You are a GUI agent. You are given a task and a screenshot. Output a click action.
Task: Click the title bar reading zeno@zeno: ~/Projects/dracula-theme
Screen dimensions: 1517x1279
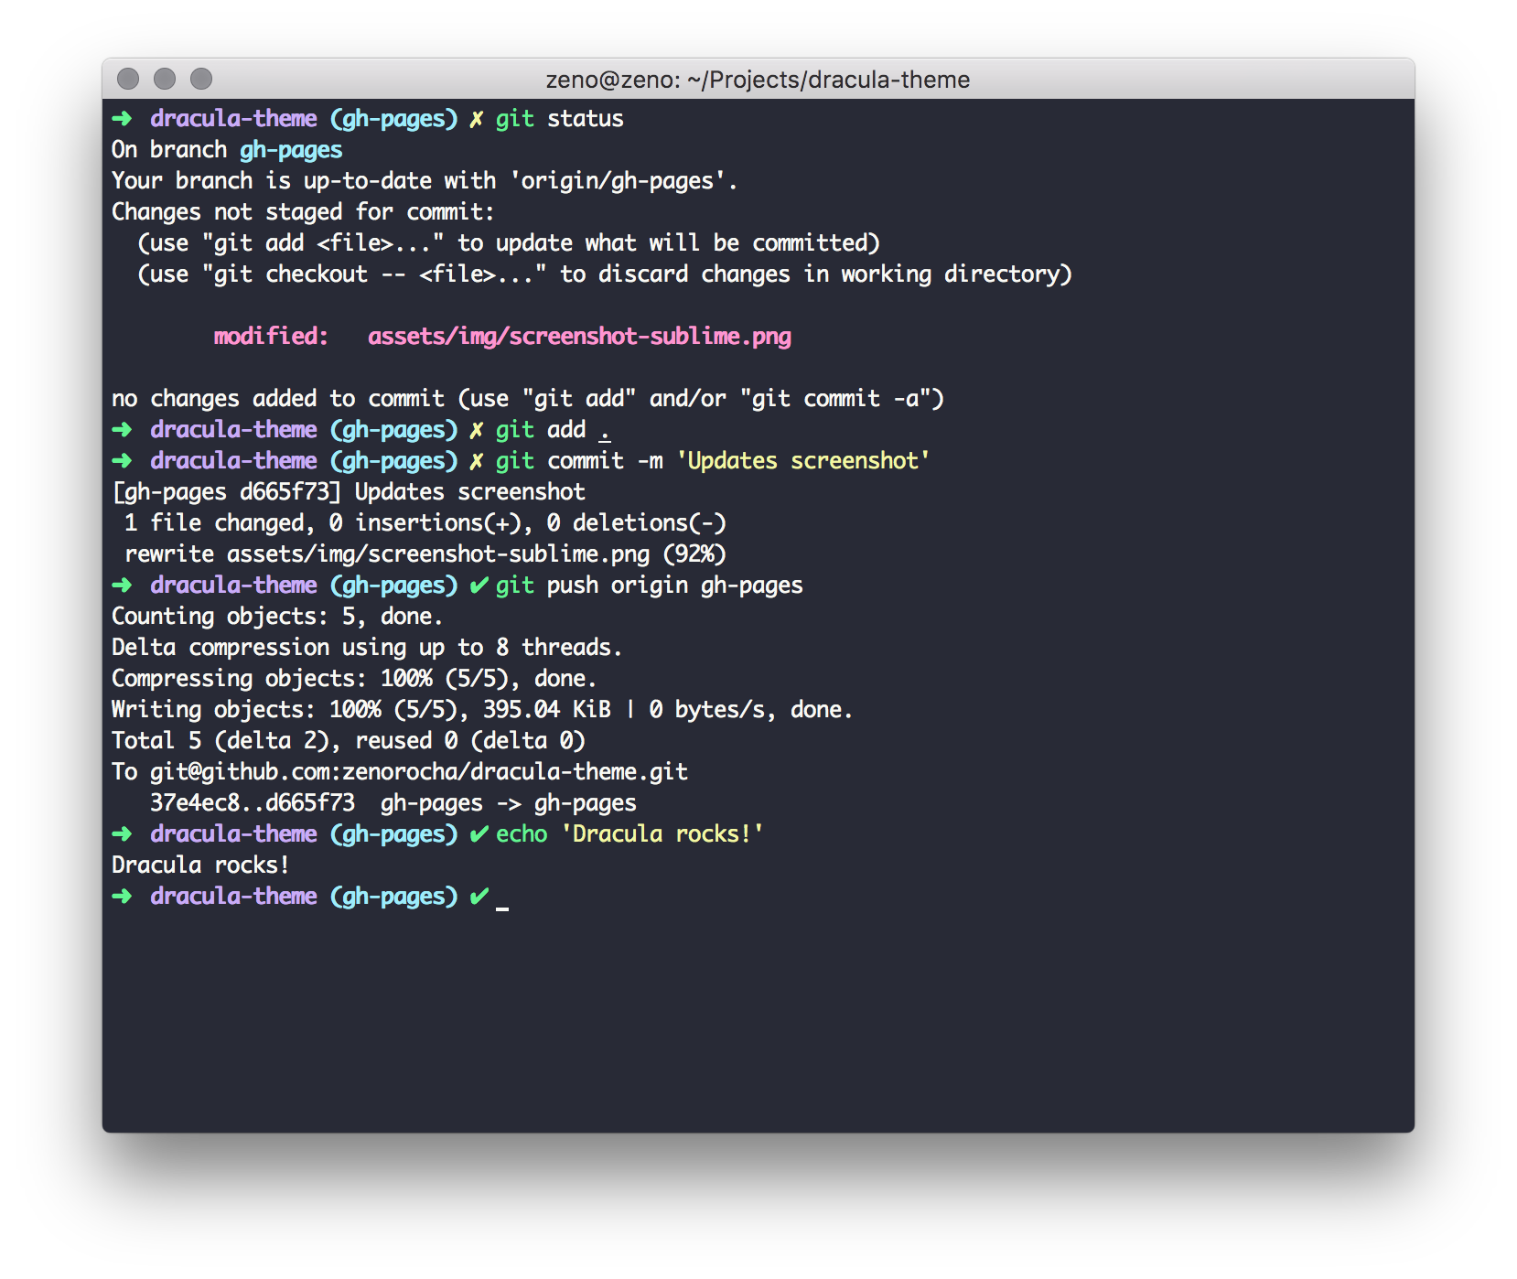click(x=758, y=80)
